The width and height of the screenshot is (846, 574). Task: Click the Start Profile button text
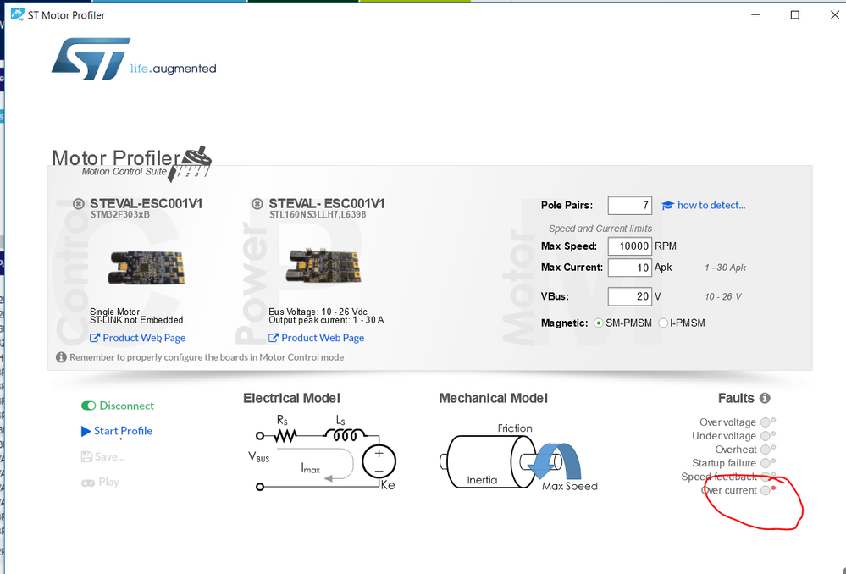pyautogui.click(x=123, y=431)
